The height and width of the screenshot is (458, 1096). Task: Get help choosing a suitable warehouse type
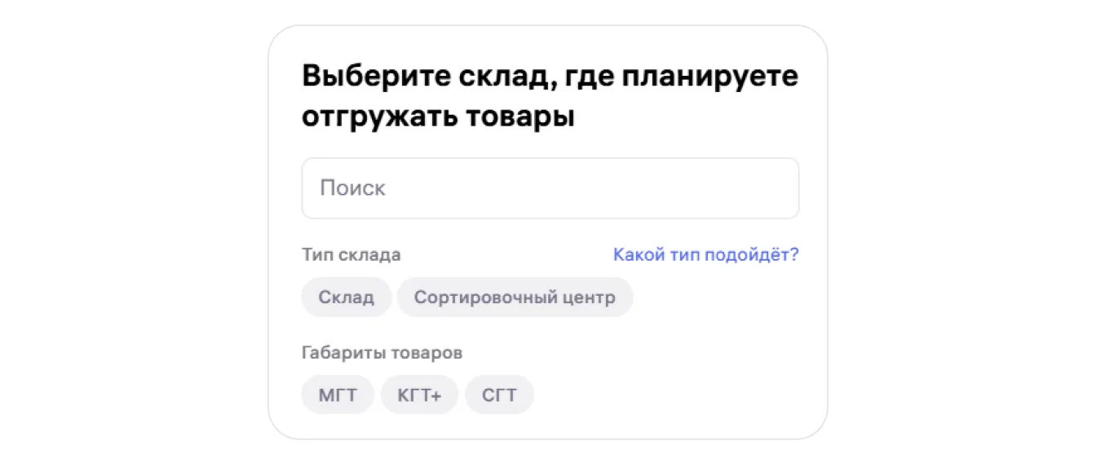[x=705, y=255]
